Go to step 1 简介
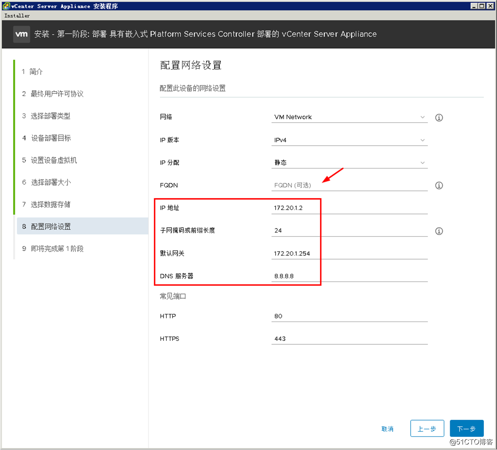This screenshot has width=497, height=450. tap(32, 71)
